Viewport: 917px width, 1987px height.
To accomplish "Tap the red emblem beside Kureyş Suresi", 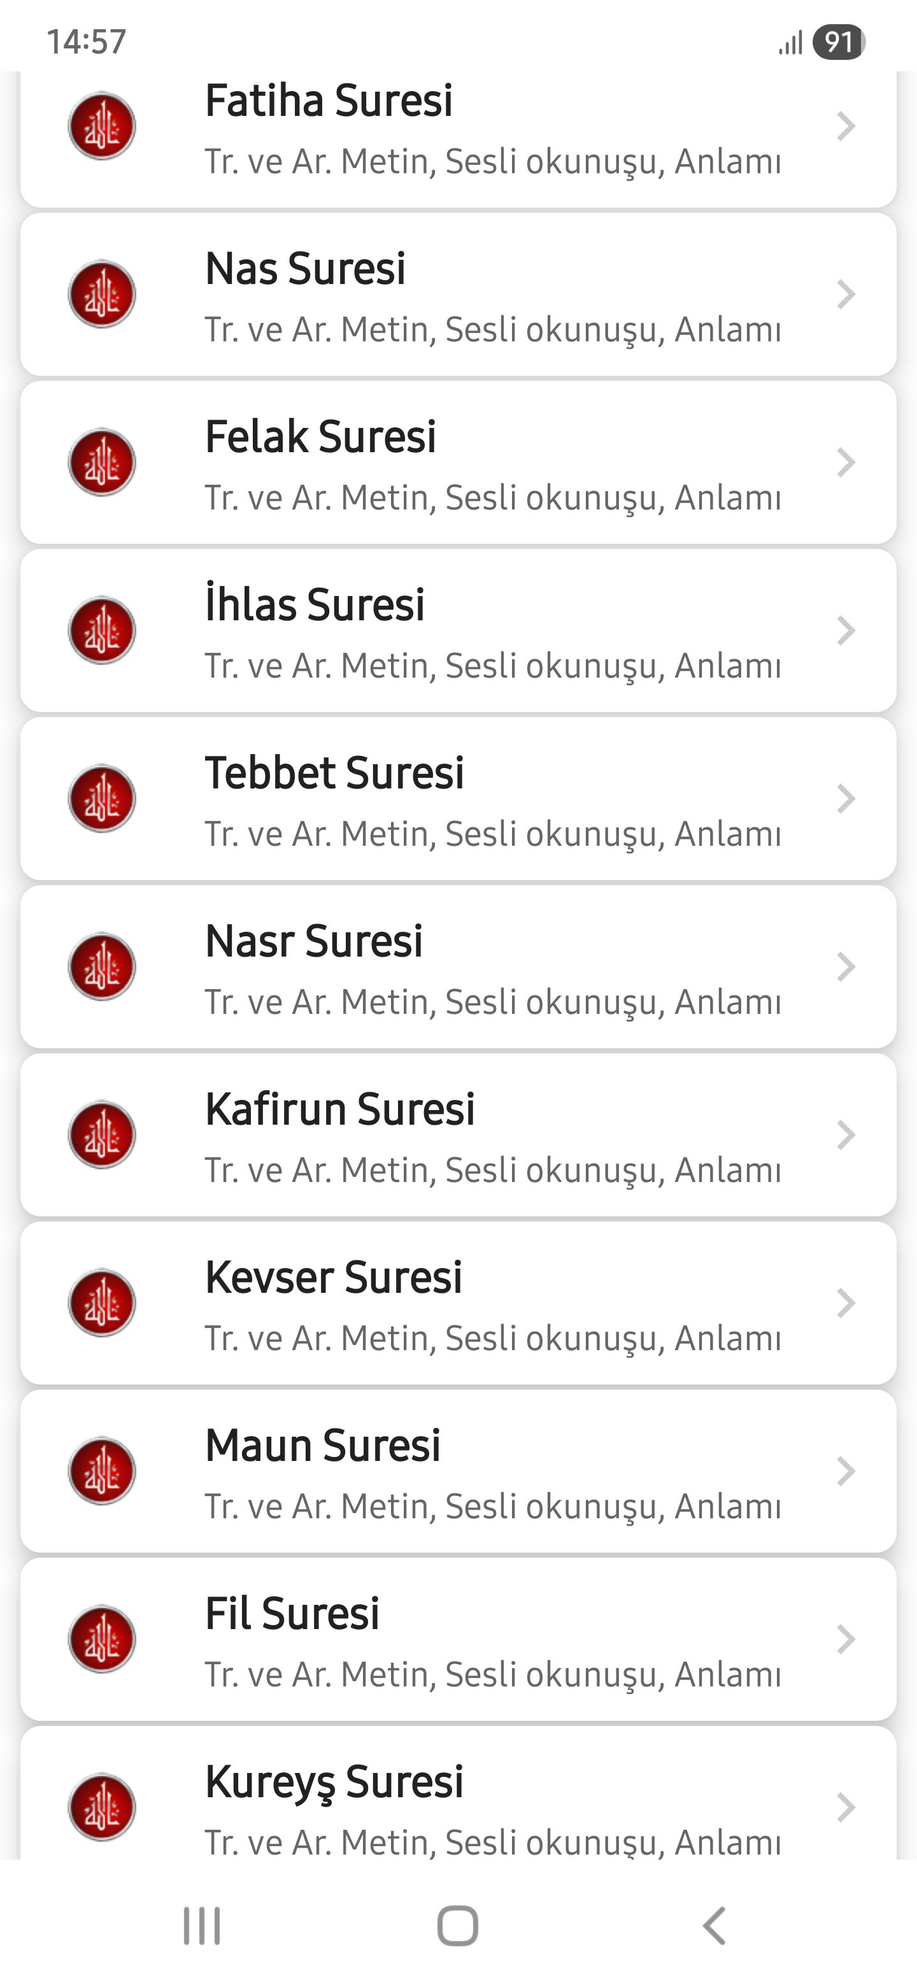I will tap(102, 1807).
